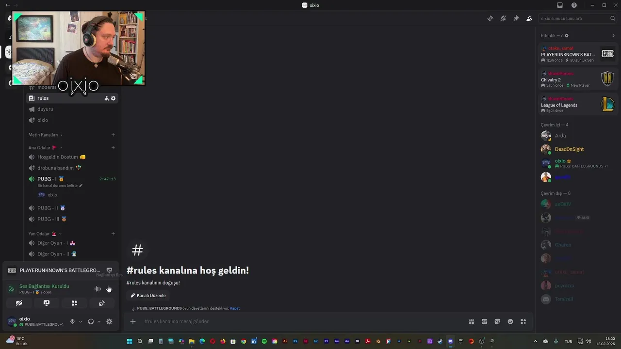Select the rules channel
The height and width of the screenshot is (349, 621).
(x=72, y=98)
